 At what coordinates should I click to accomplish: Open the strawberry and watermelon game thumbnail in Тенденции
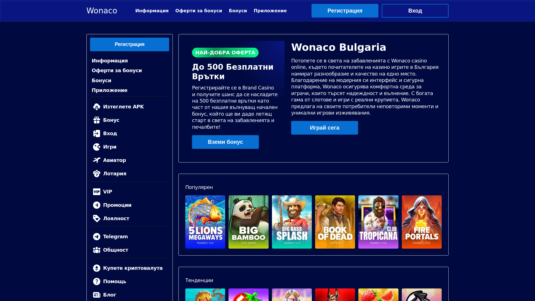378,295
